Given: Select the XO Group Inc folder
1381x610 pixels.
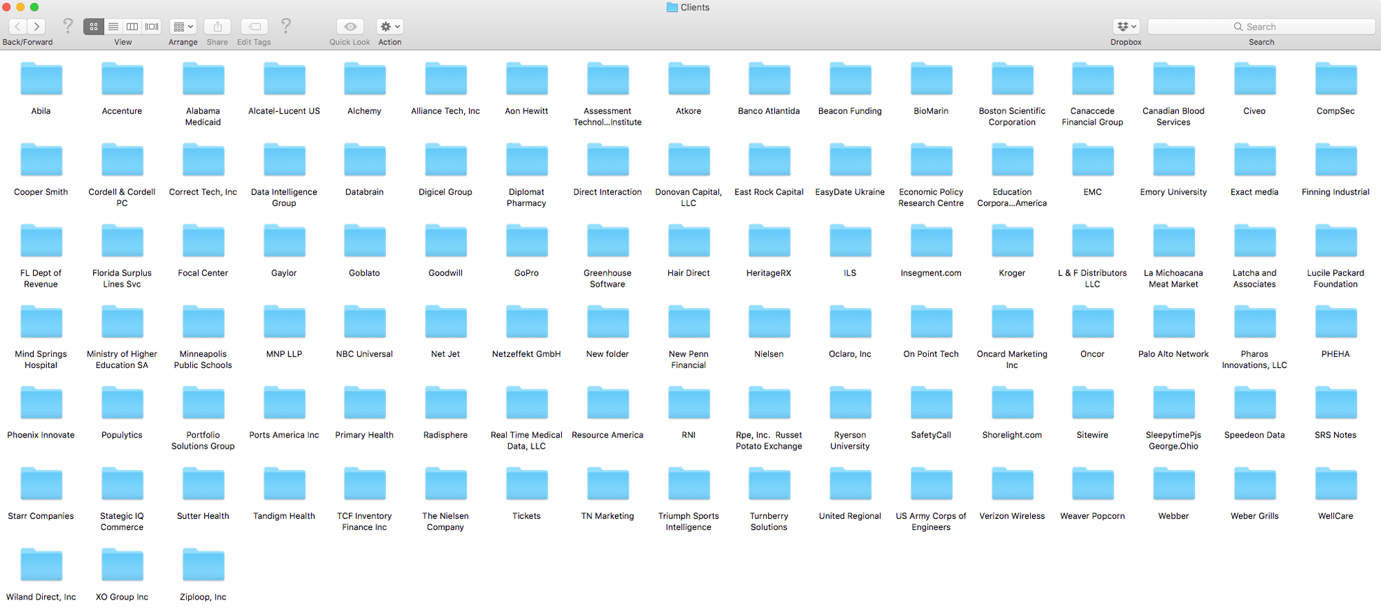Looking at the screenshot, I should coord(123,565).
